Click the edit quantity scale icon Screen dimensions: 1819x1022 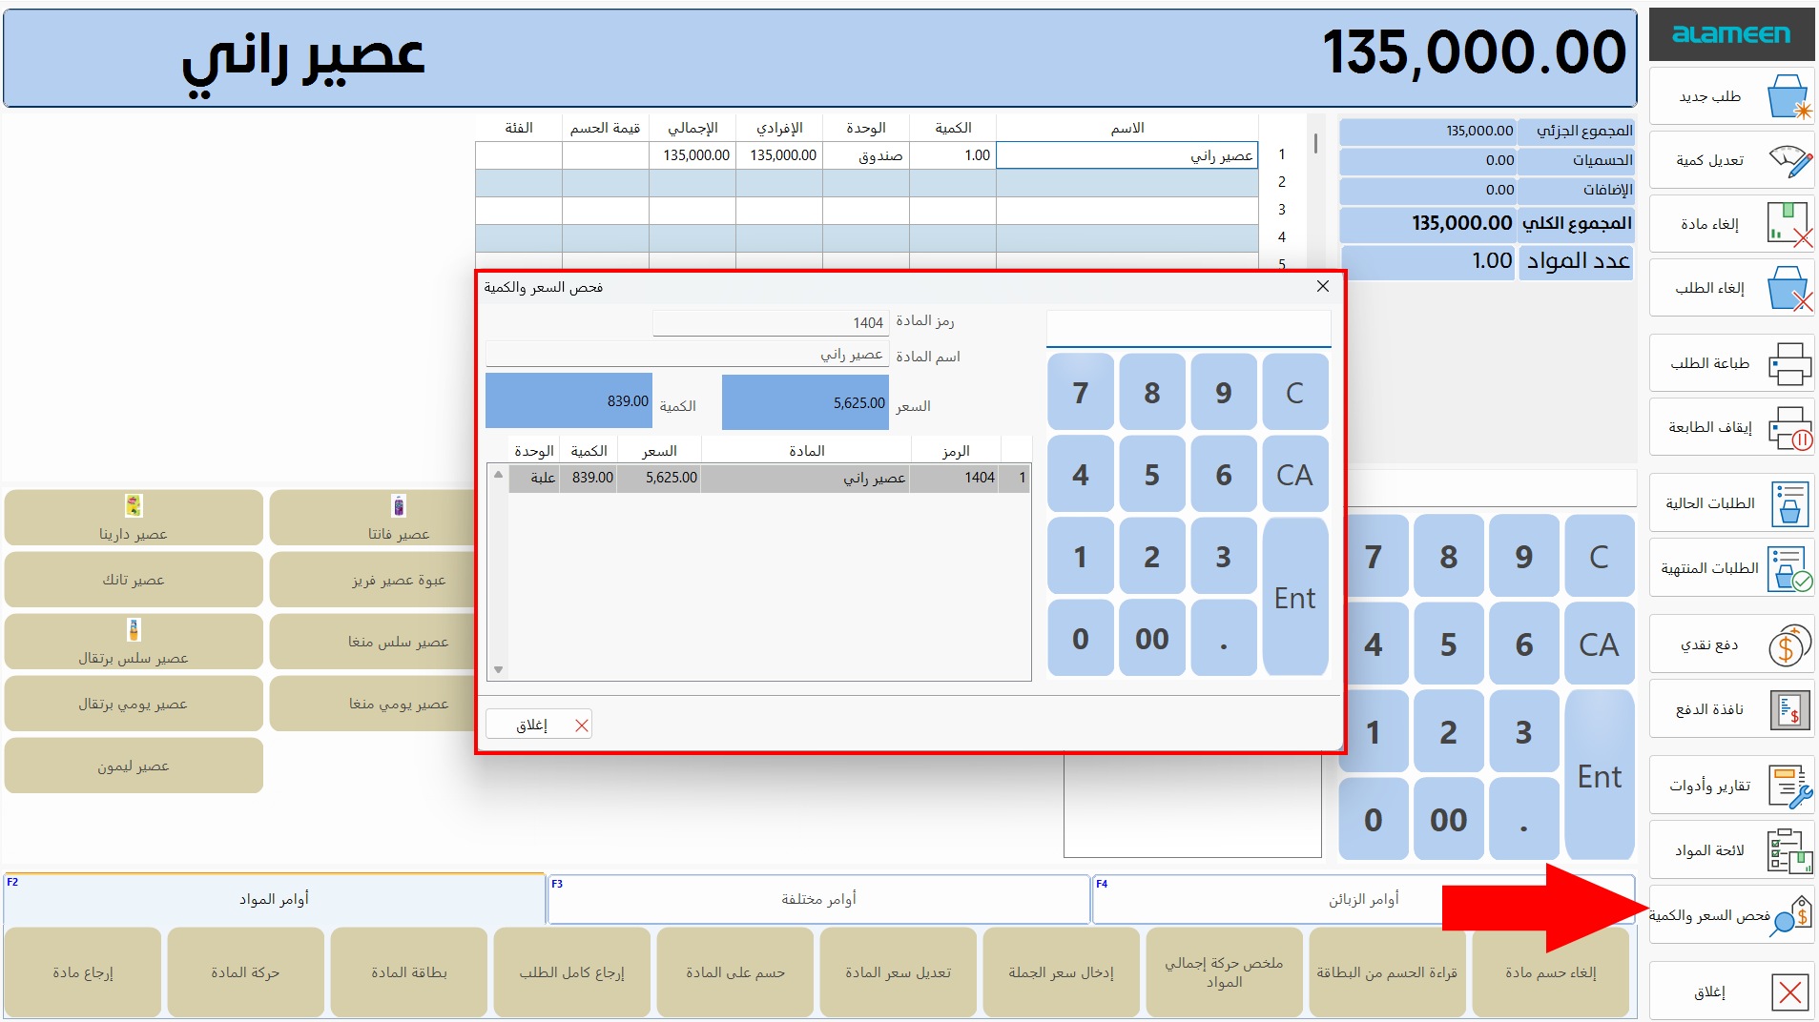click(1788, 160)
